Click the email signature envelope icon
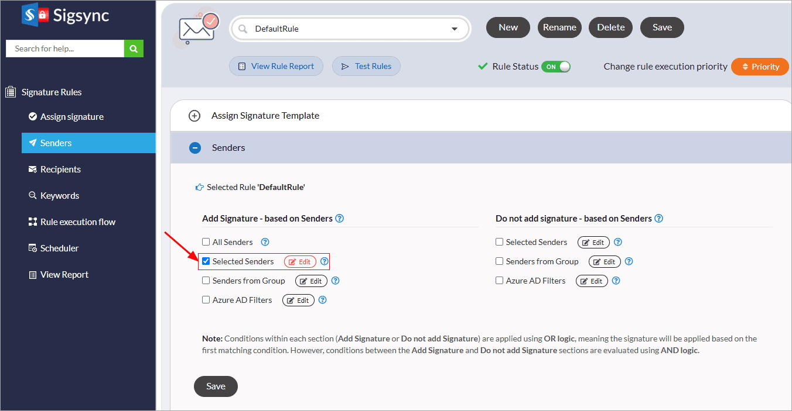 [x=199, y=29]
